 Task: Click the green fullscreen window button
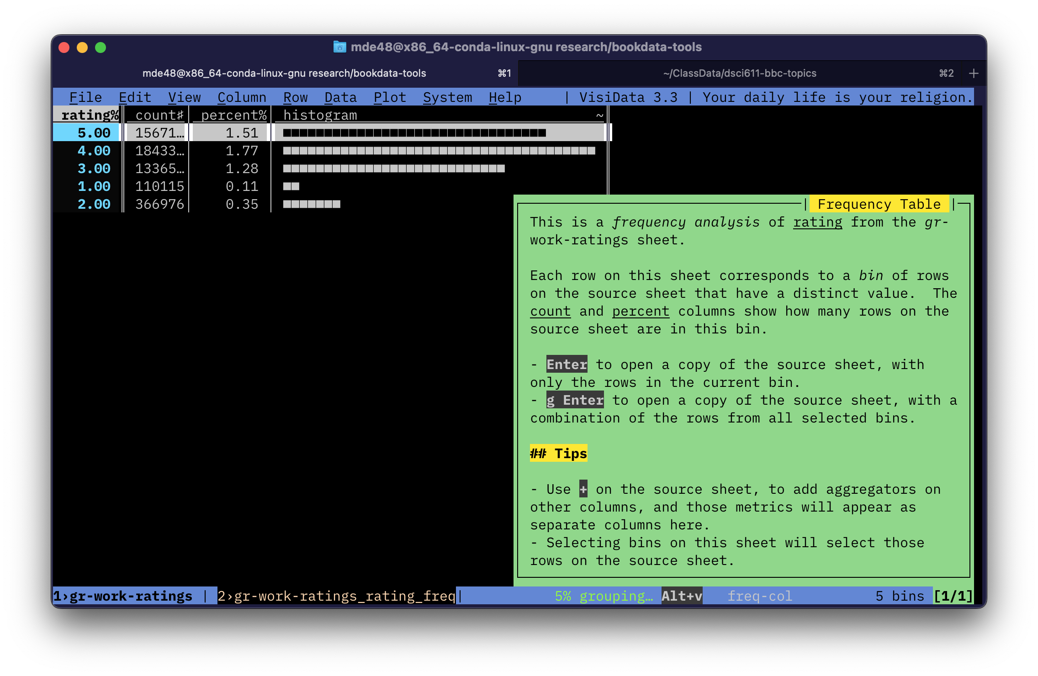101,48
